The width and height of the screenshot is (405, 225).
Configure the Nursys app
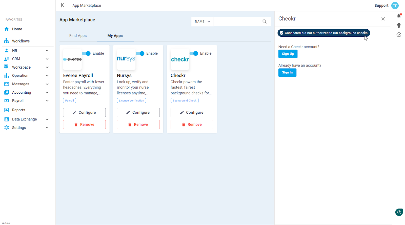[138, 112]
